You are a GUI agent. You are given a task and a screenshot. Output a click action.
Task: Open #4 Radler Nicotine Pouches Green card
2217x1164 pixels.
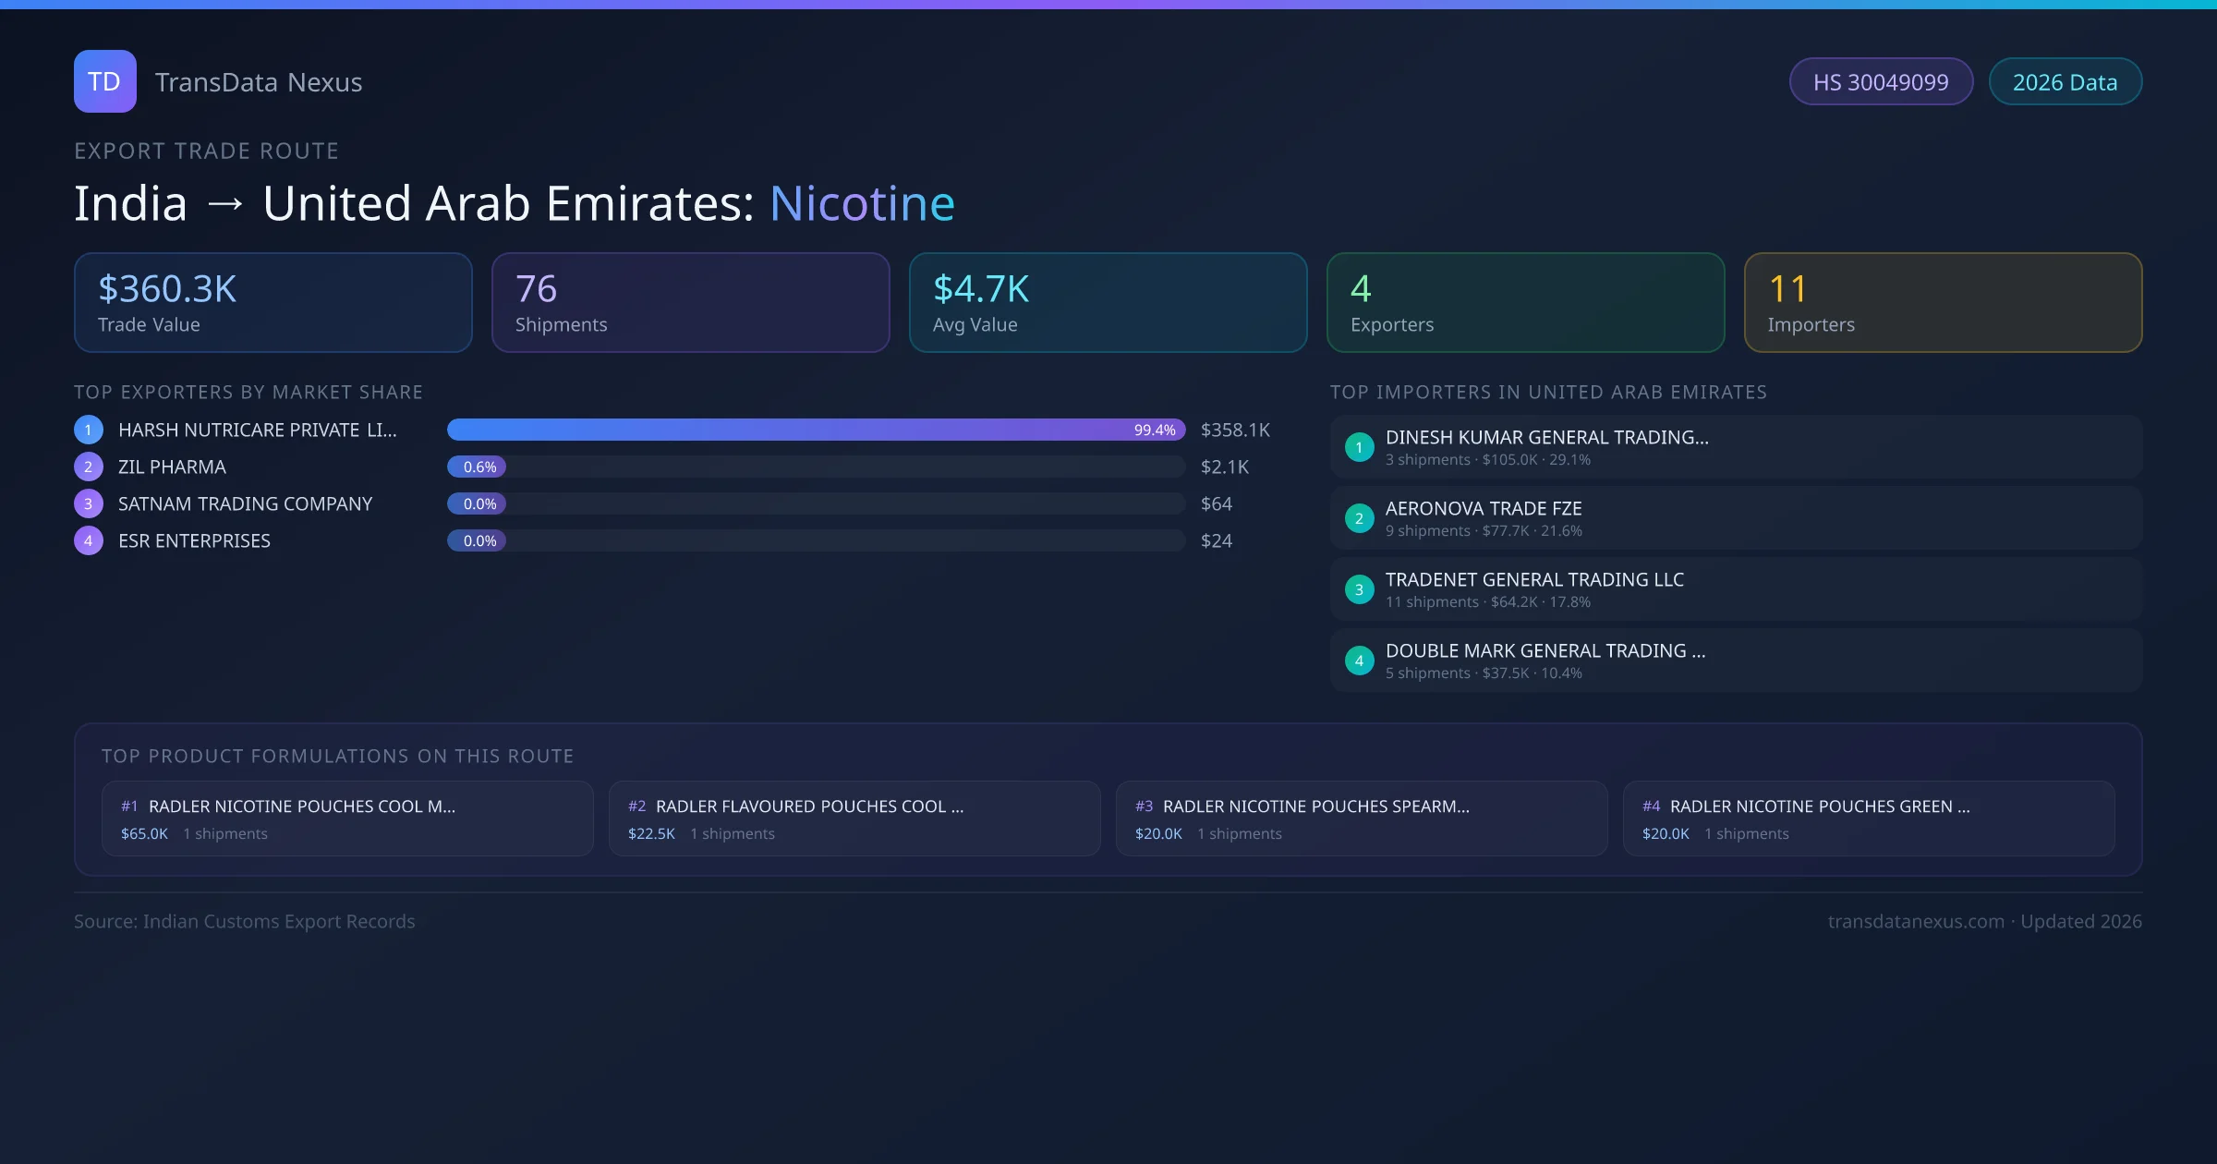point(1868,818)
